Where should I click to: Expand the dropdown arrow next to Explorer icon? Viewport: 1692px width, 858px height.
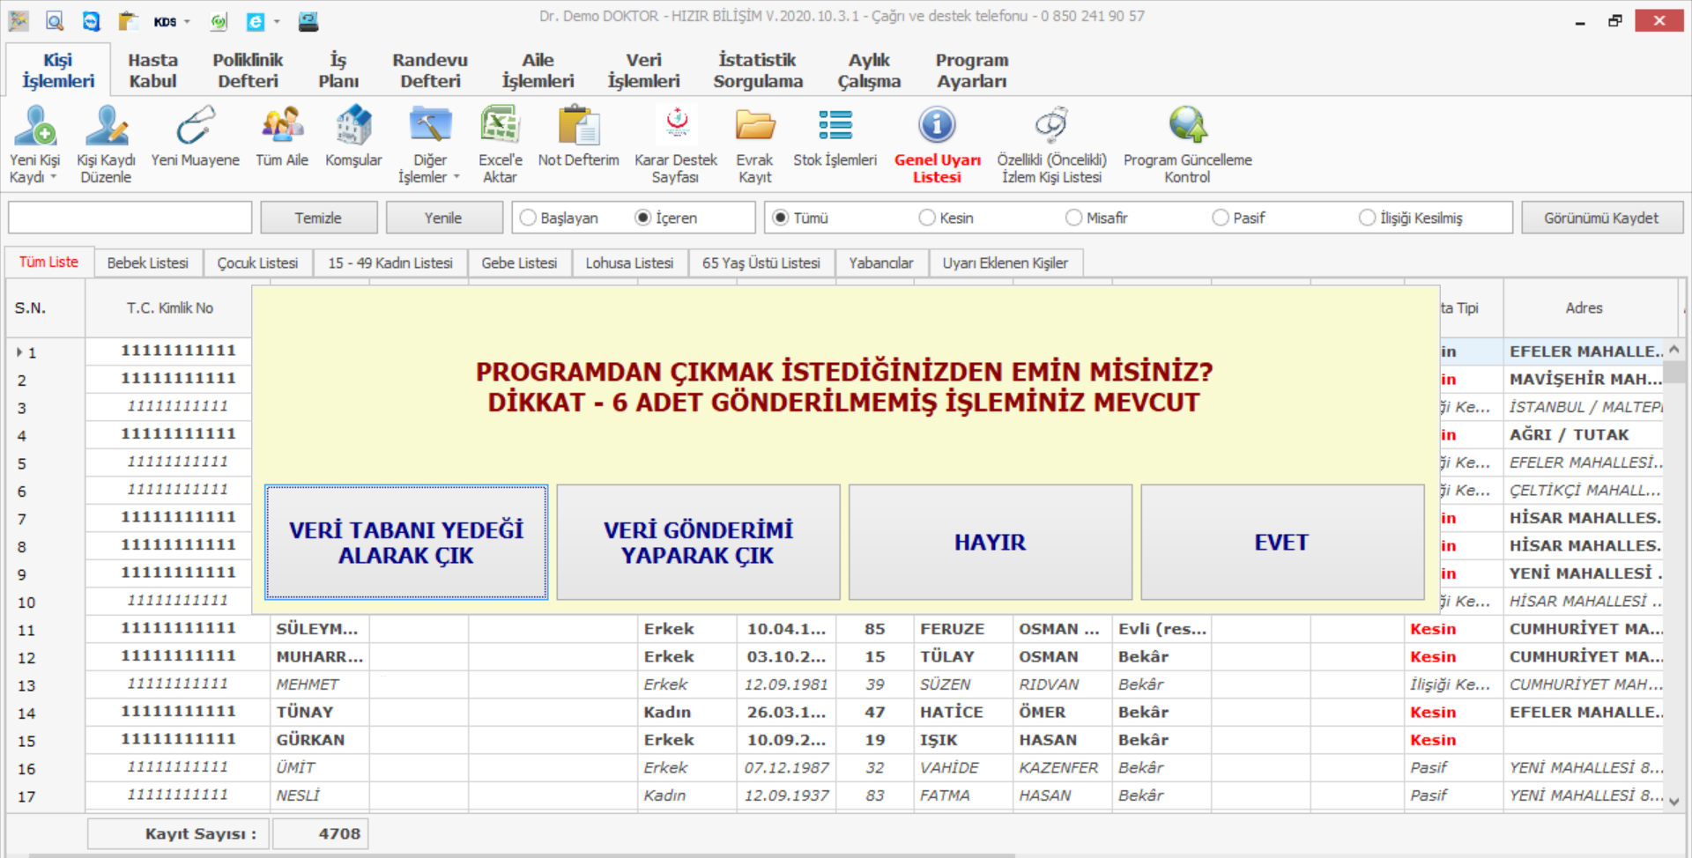tap(277, 22)
